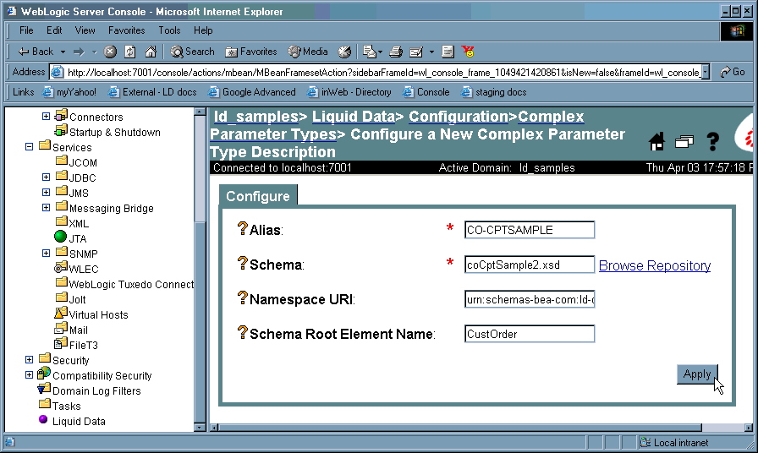Viewport: 758px width, 453px height.
Task: Open inWeb - Directory link
Action: click(349, 92)
